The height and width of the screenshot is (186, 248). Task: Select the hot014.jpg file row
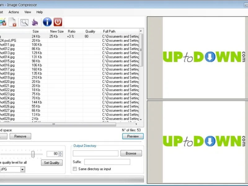[69, 57]
